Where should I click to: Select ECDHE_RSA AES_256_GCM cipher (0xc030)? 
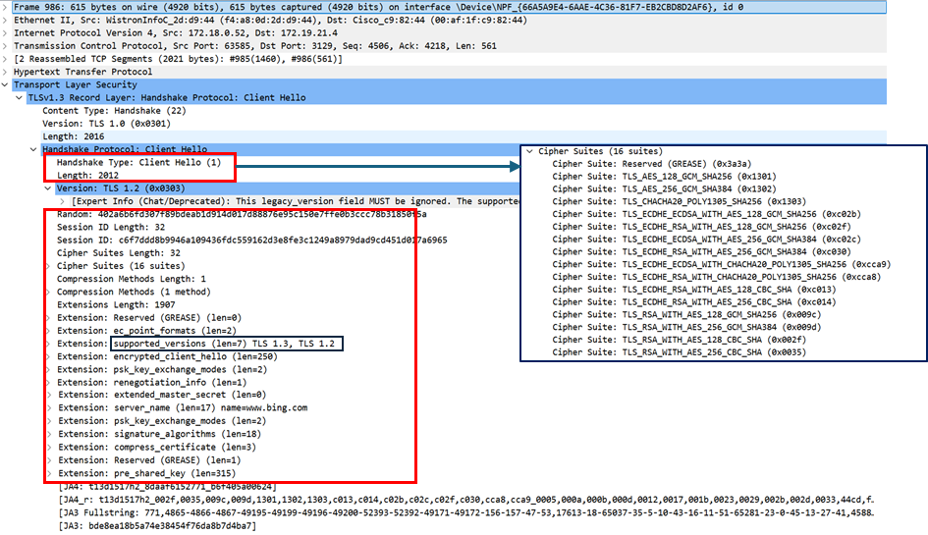(x=701, y=251)
